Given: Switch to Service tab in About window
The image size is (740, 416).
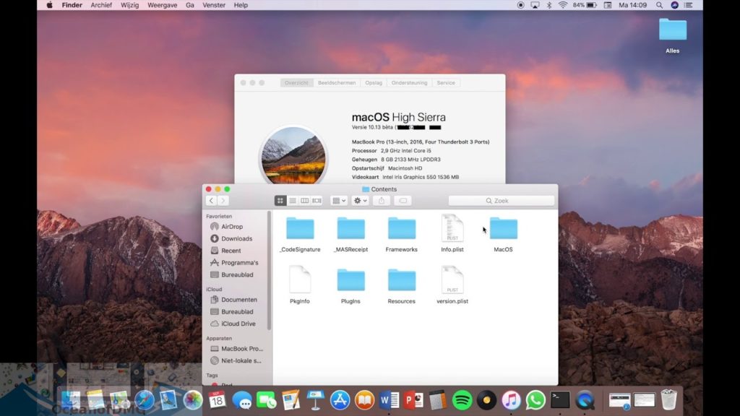Looking at the screenshot, I should pyautogui.click(x=446, y=82).
